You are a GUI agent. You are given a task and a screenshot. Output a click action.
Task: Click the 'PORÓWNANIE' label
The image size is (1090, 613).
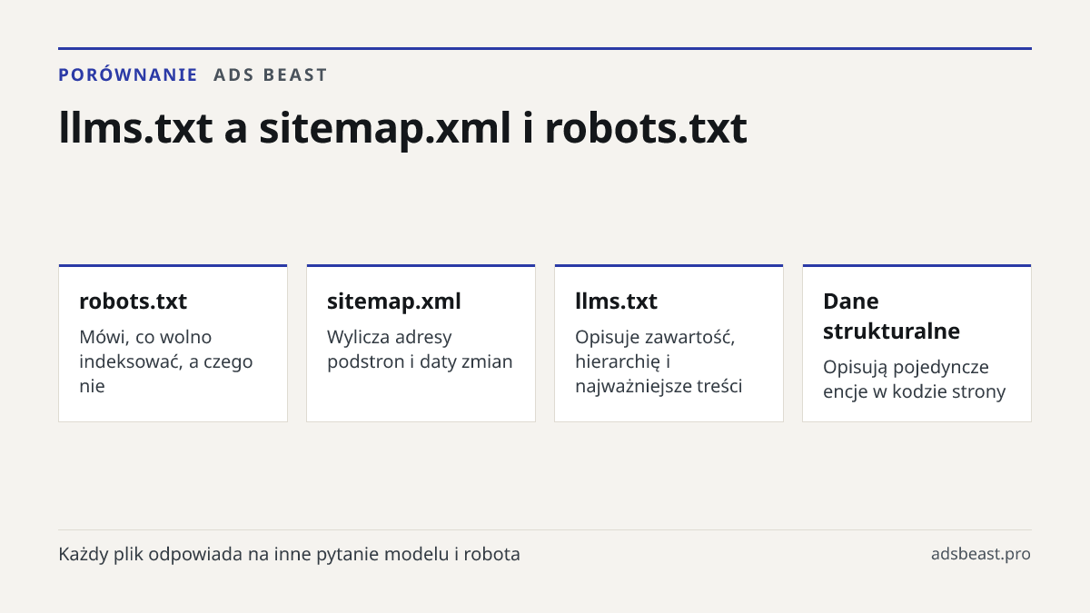(x=128, y=74)
